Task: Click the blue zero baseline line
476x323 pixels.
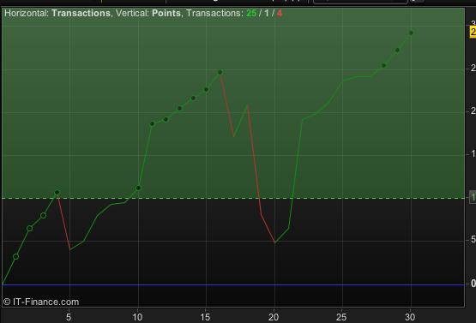Action: click(x=233, y=284)
